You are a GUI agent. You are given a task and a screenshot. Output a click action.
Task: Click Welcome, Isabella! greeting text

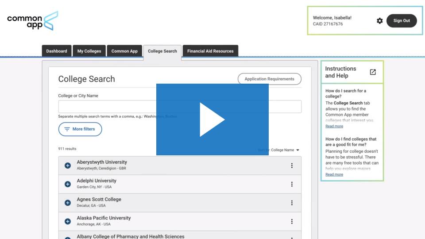(x=332, y=18)
